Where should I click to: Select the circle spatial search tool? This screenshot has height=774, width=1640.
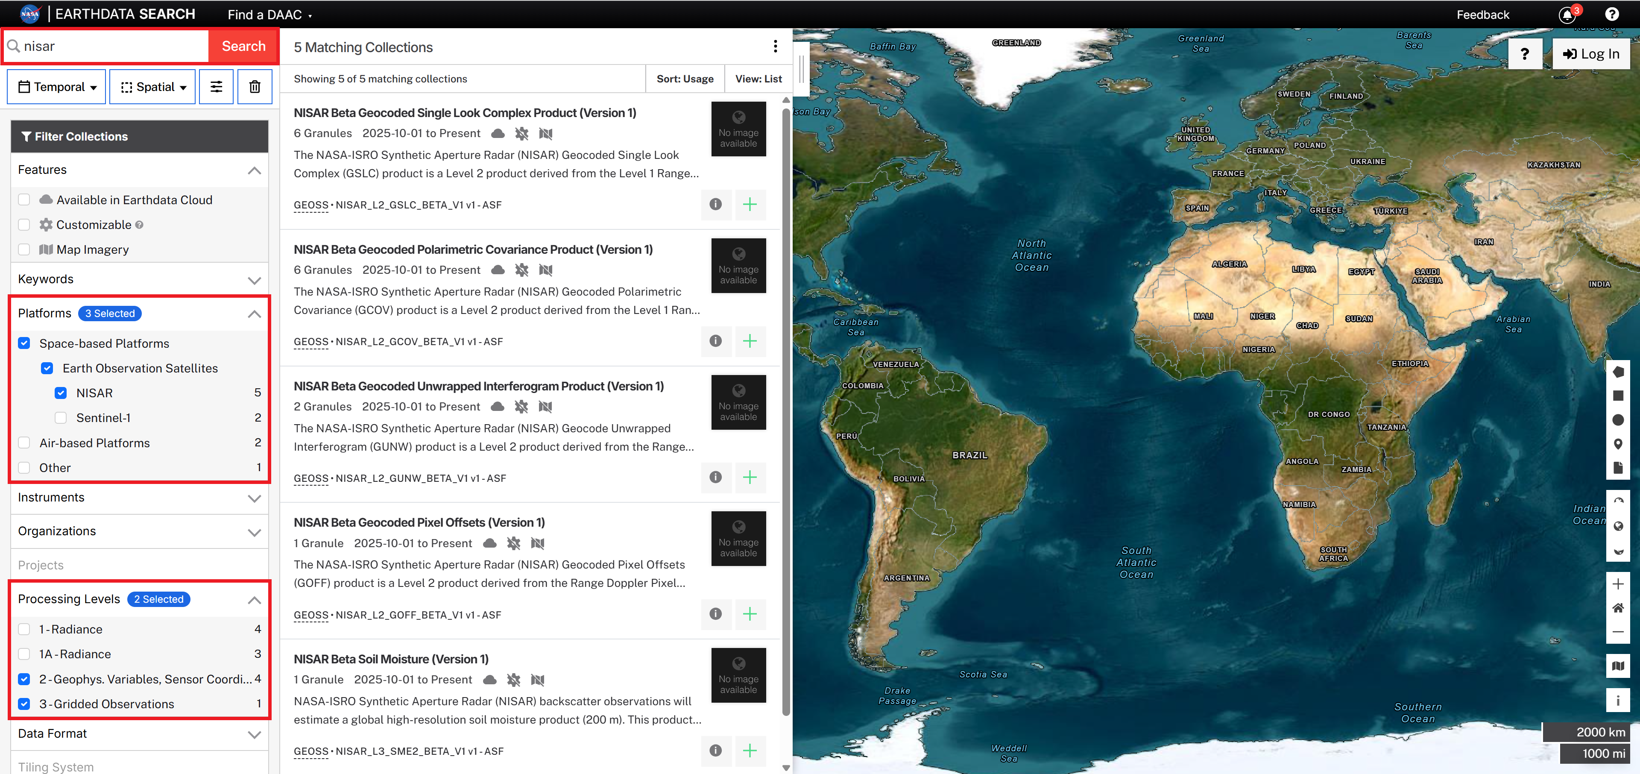point(1619,419)
